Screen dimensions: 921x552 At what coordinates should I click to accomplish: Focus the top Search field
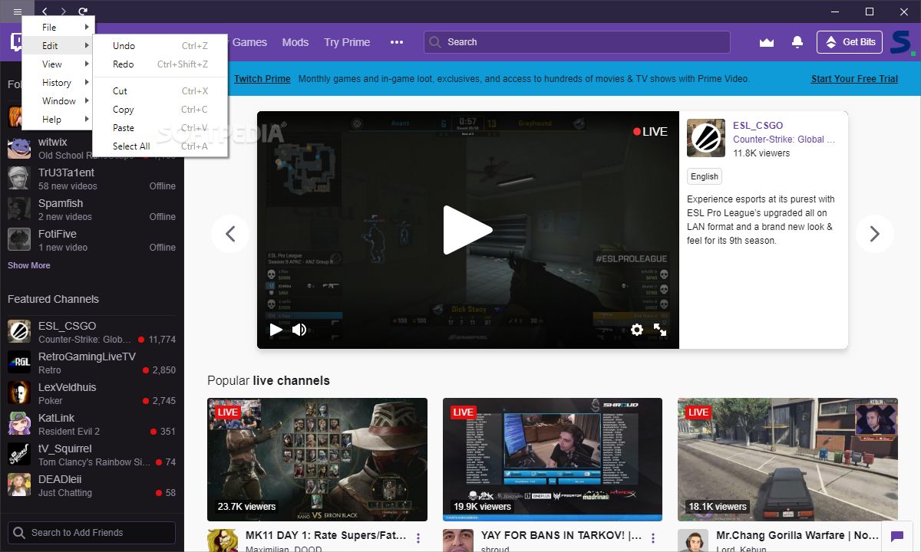[x=576, y=42]
